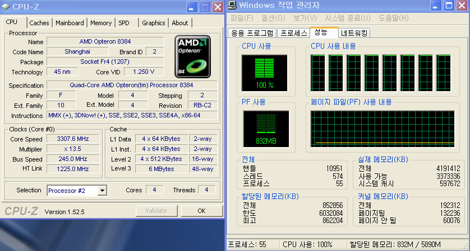Click the status bar CPU 사용: 100% entry
Image resolution: width=470 pixels, height=251 pixels.
point(307,245)
